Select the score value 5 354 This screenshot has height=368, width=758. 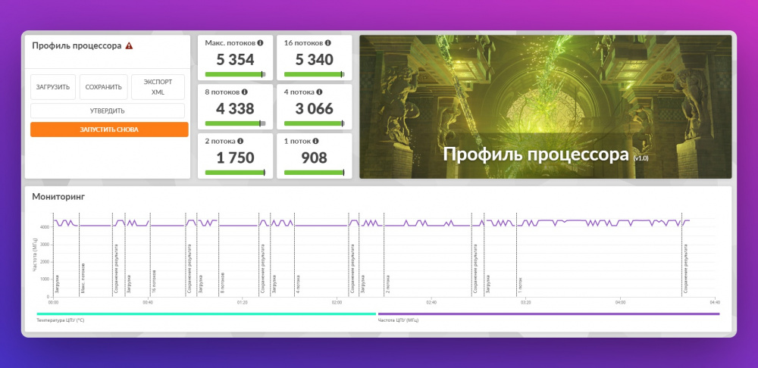[236, 60]
